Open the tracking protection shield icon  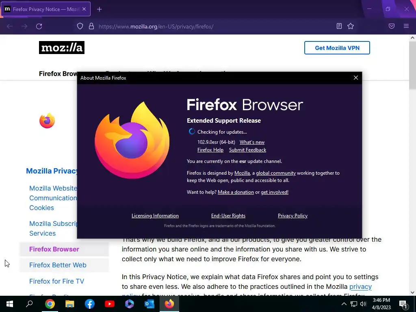pos(80,26)
